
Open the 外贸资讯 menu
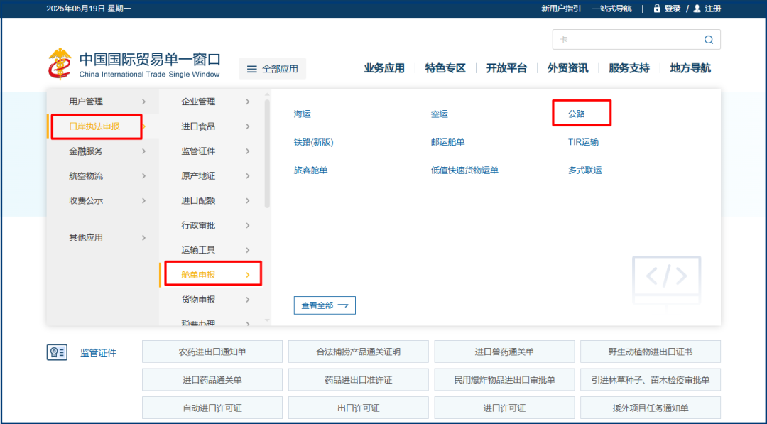567,68
